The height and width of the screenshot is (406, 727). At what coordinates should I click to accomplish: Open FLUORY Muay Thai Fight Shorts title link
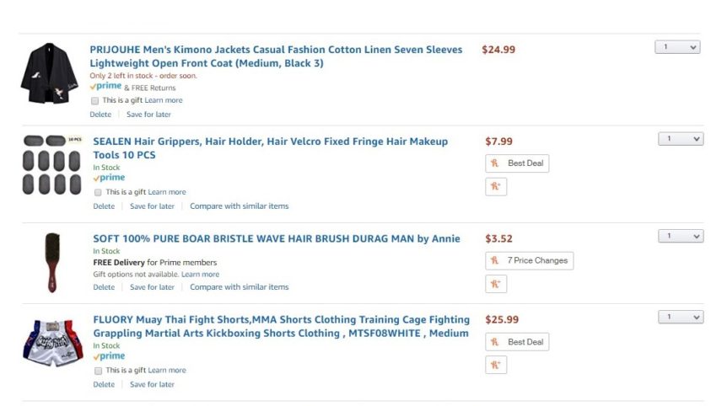(x=281, y=326)
